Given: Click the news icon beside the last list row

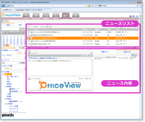Looking at the screenshot, I should coord(32,44).
